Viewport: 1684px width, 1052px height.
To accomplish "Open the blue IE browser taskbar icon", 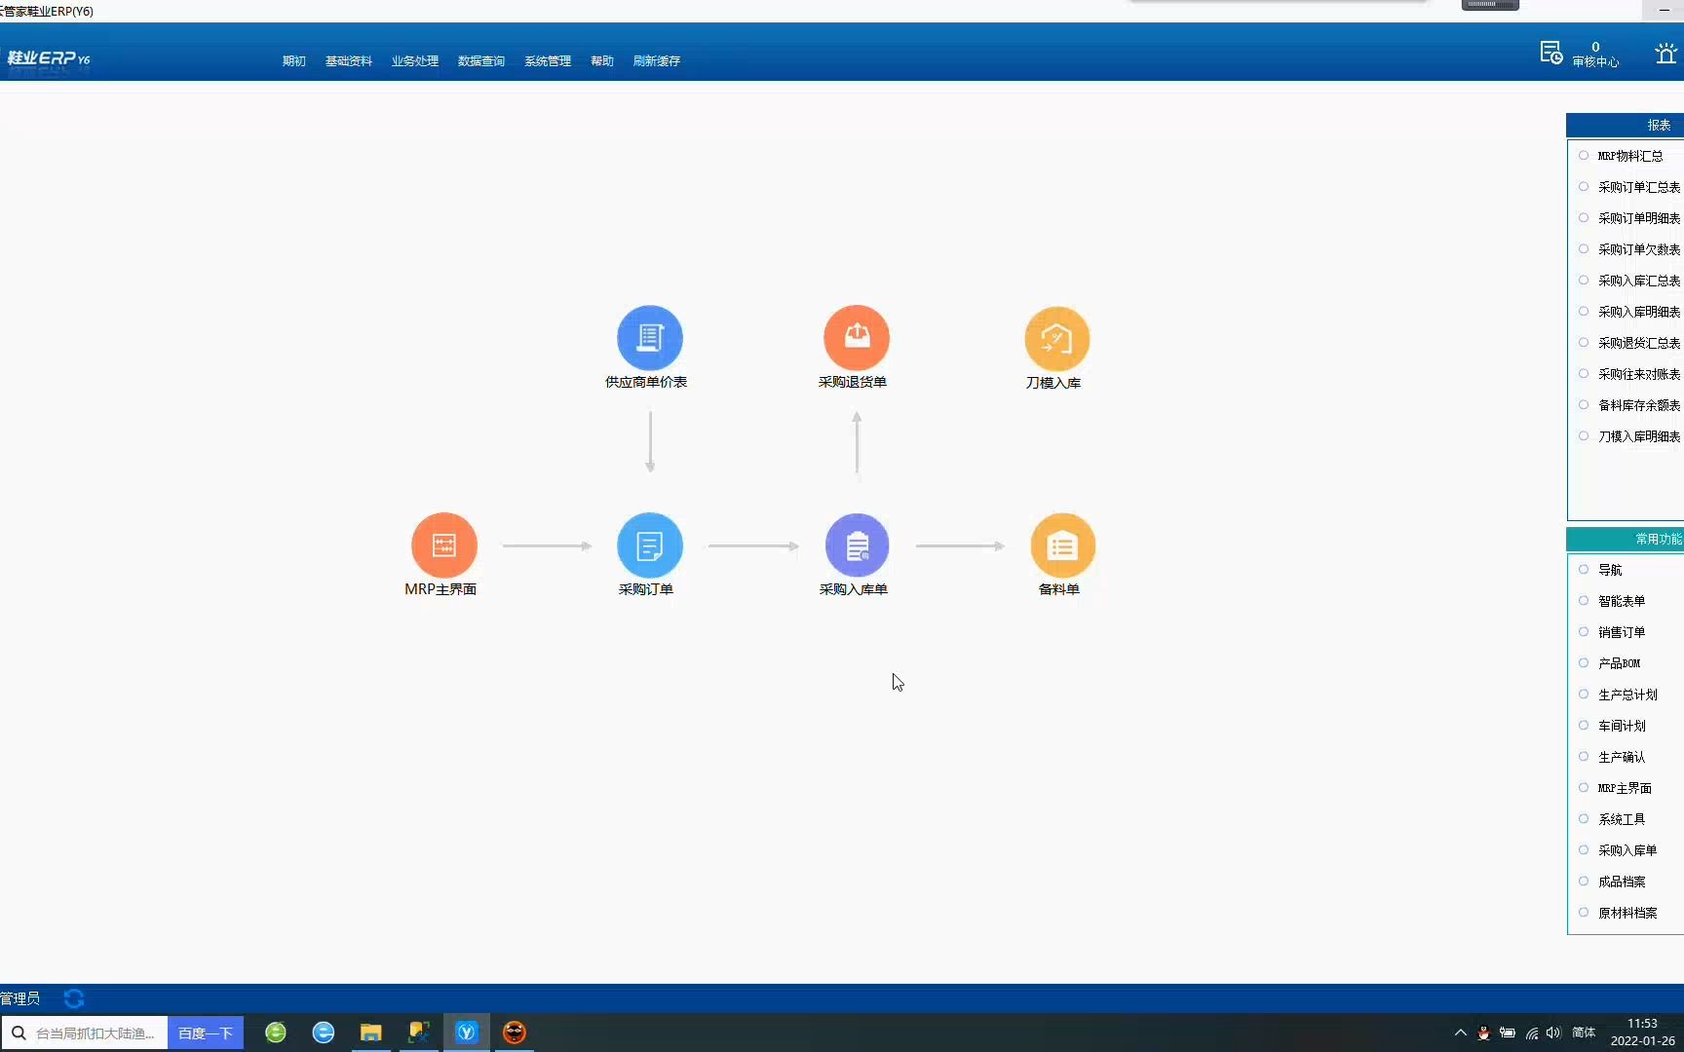I will tap(324, 1033).
